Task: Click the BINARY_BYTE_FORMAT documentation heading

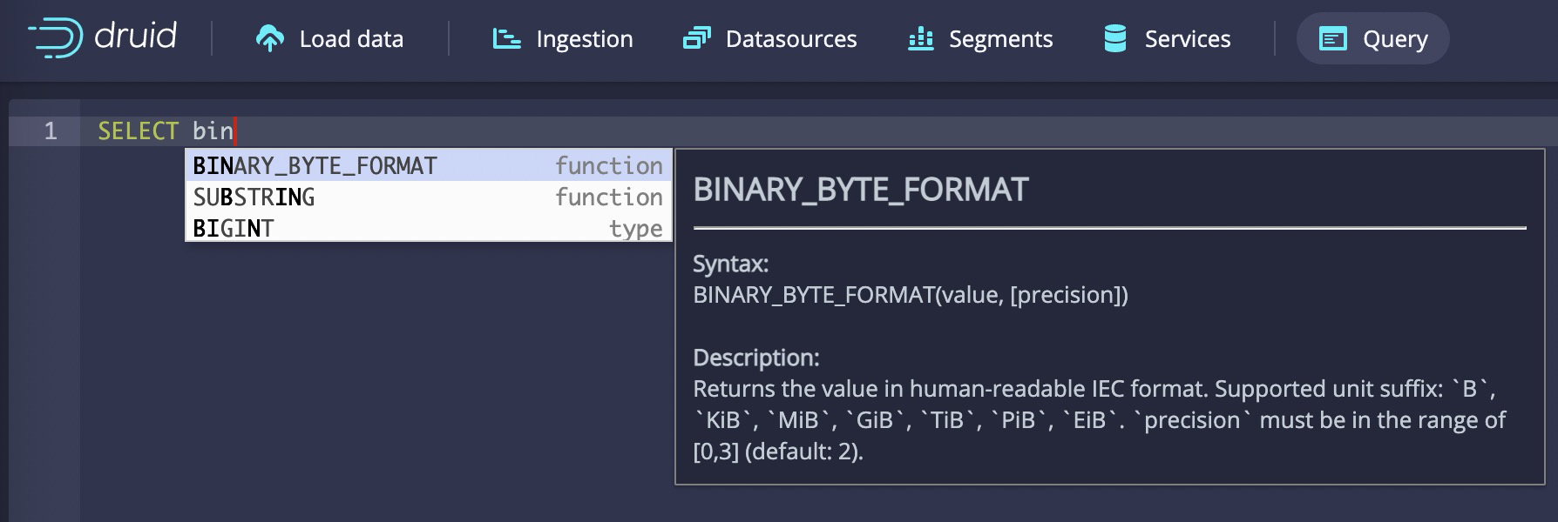Action: (860, 190)
